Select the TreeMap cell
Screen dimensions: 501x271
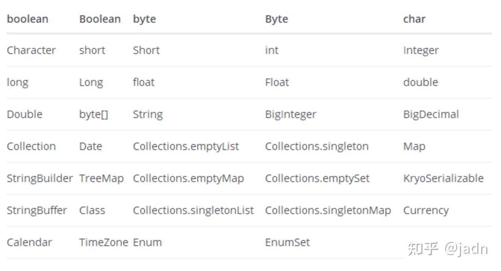click(x=101, y=178)
